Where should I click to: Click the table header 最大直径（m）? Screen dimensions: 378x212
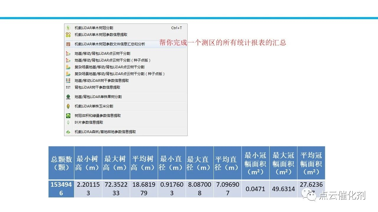coord(200,163)
